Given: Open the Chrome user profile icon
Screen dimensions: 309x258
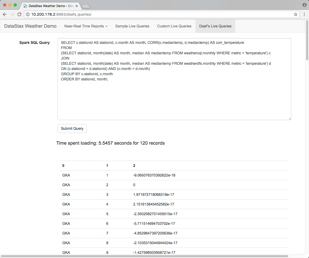Looking at the screenshot, I should point(304,5).
